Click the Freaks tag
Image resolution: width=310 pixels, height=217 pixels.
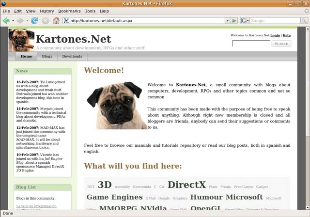coord(226,187)
